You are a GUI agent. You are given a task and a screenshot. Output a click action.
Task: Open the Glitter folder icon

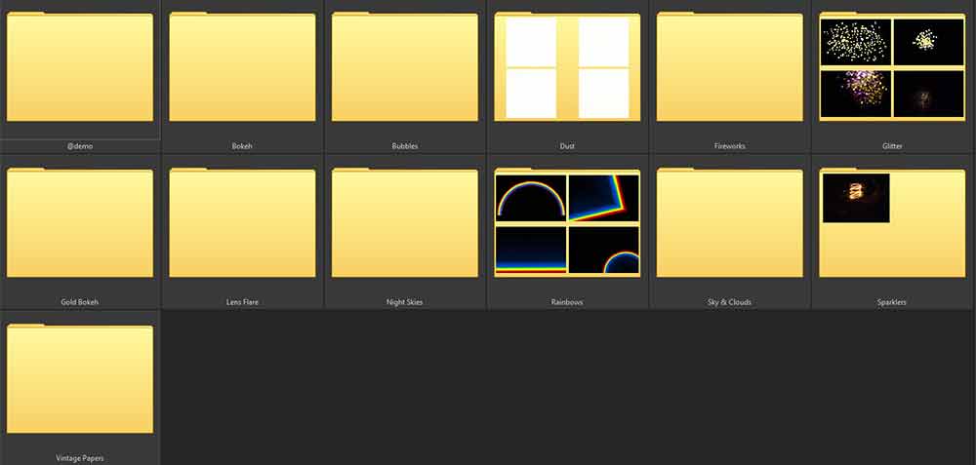tap(892, 66)
